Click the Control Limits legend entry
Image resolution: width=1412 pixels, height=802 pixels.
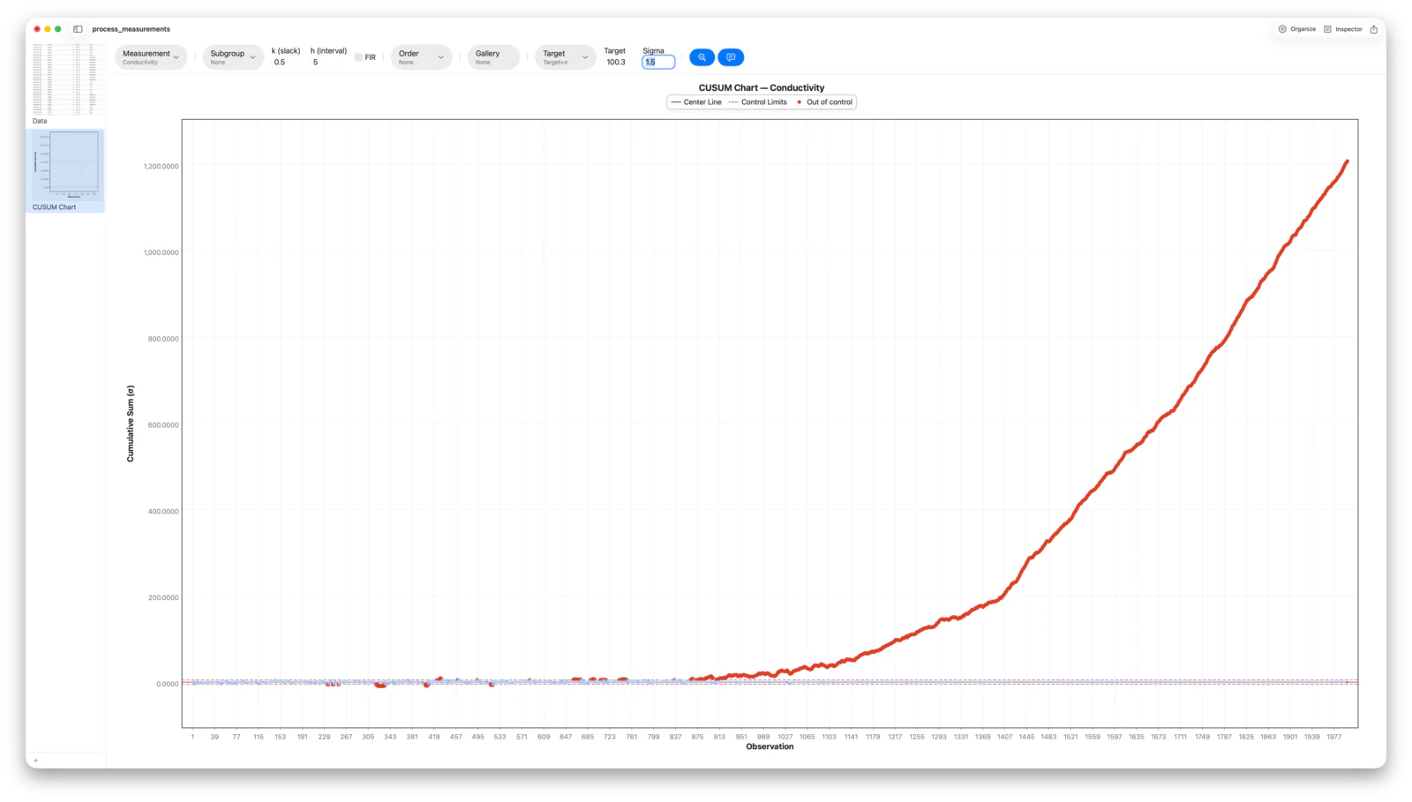coord(757,102)
